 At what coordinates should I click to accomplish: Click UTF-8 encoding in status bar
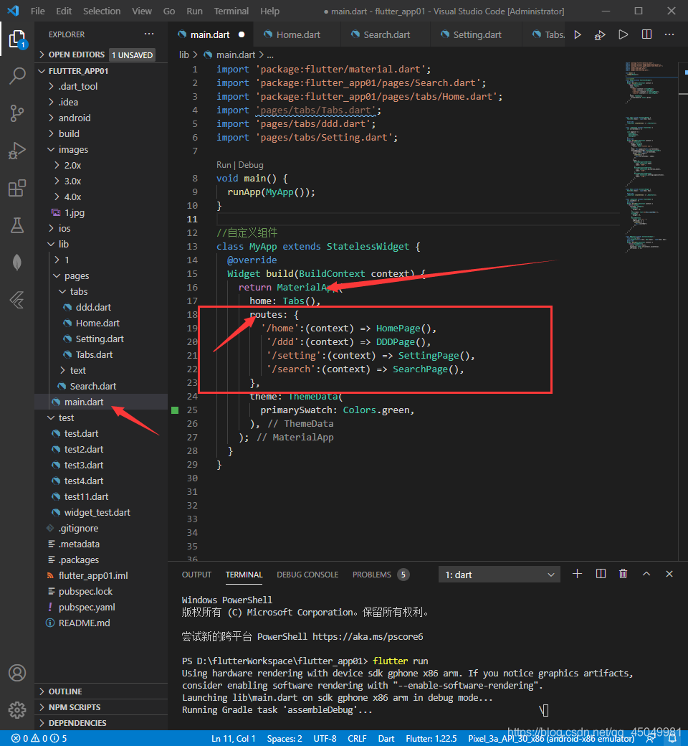tap(325, 738)
